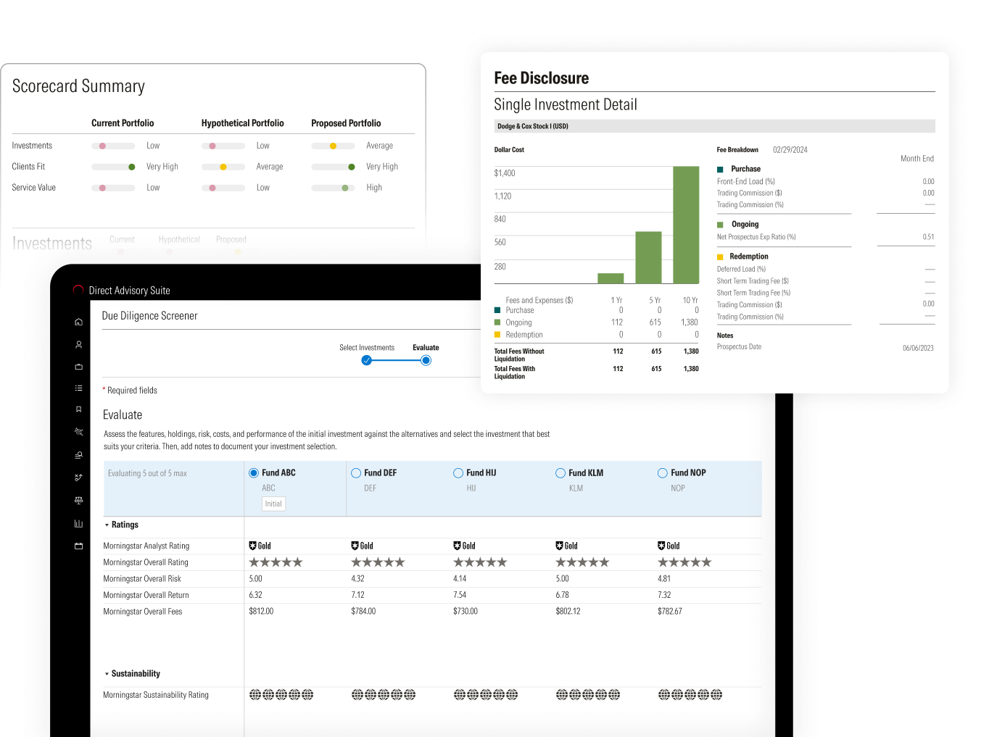Click Fund DEF Overall Risk value 4.32
Viewport: 989px width, 737px height.
coord(357,579)
